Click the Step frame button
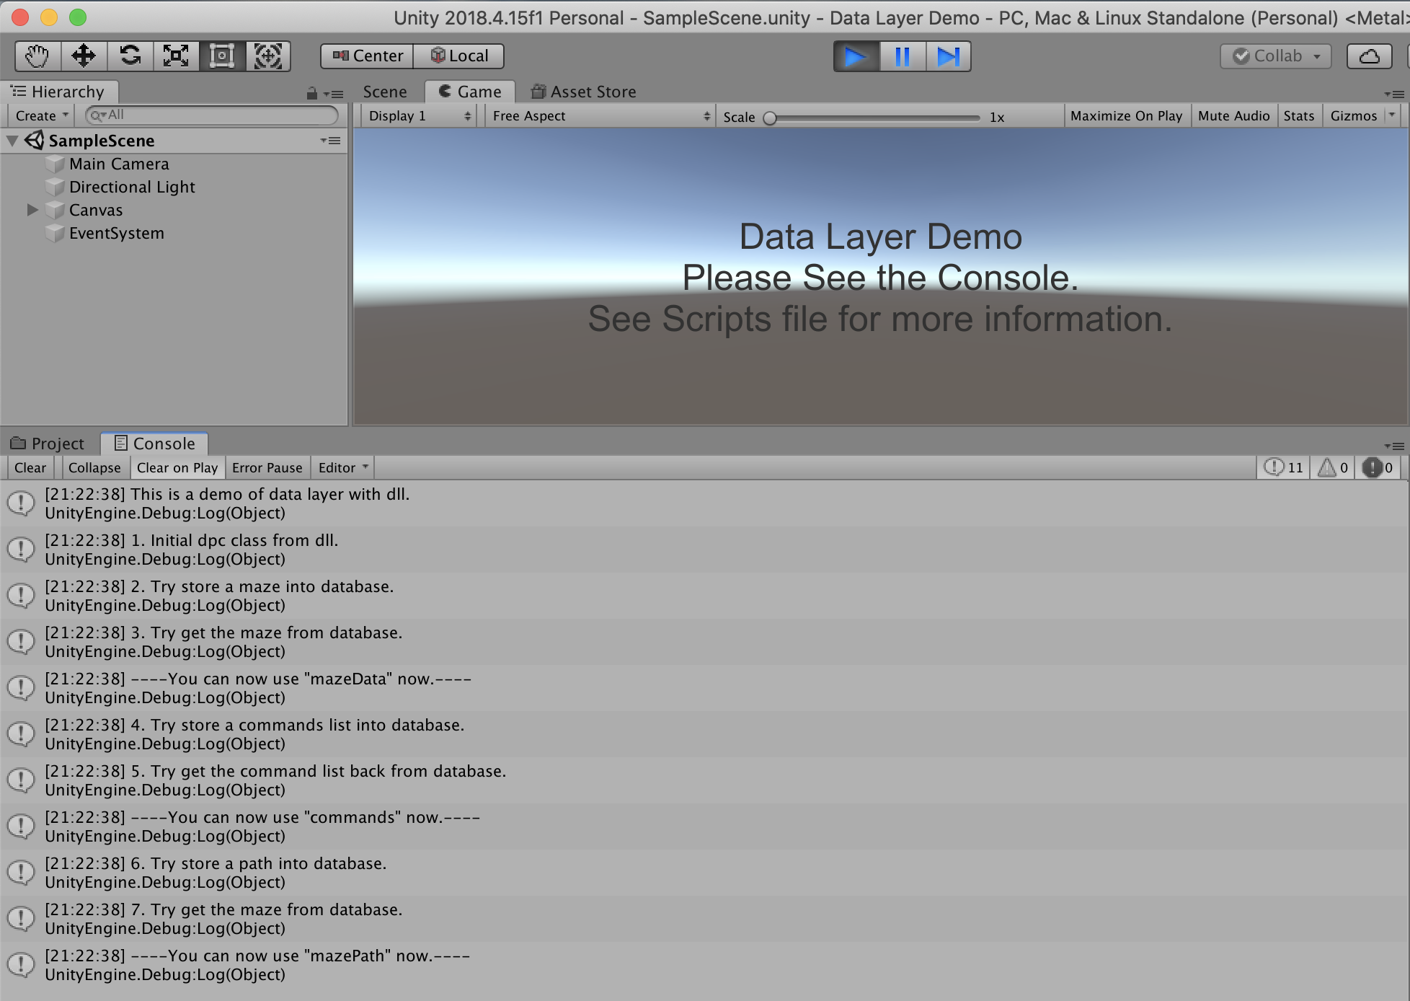Screen dimensions: 1410x1001 [947, 56]
